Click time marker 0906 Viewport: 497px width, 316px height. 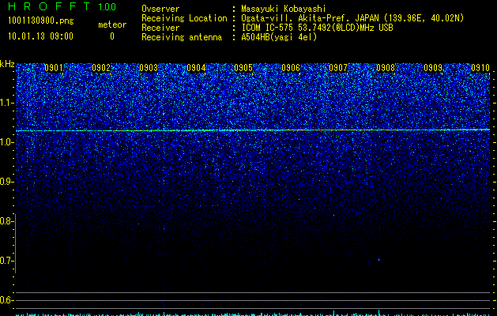point(291,68)
